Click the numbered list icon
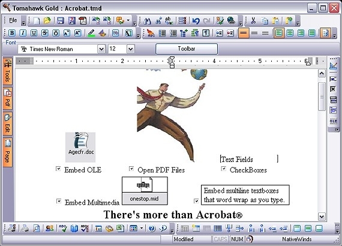Viewport: 342px width, 246px height. 173,33
